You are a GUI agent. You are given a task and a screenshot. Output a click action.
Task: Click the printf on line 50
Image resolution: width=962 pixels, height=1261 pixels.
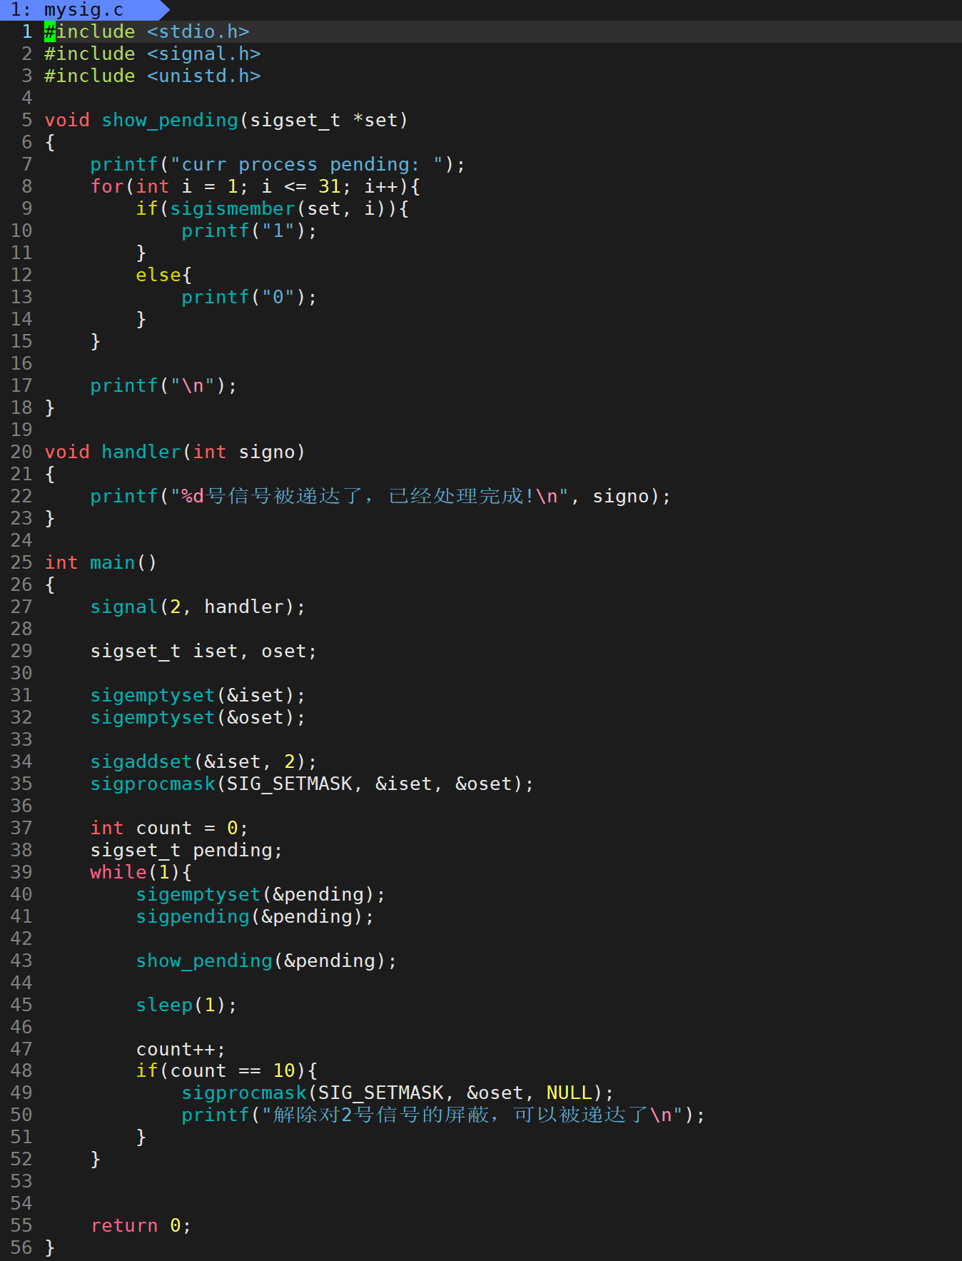443,1115
